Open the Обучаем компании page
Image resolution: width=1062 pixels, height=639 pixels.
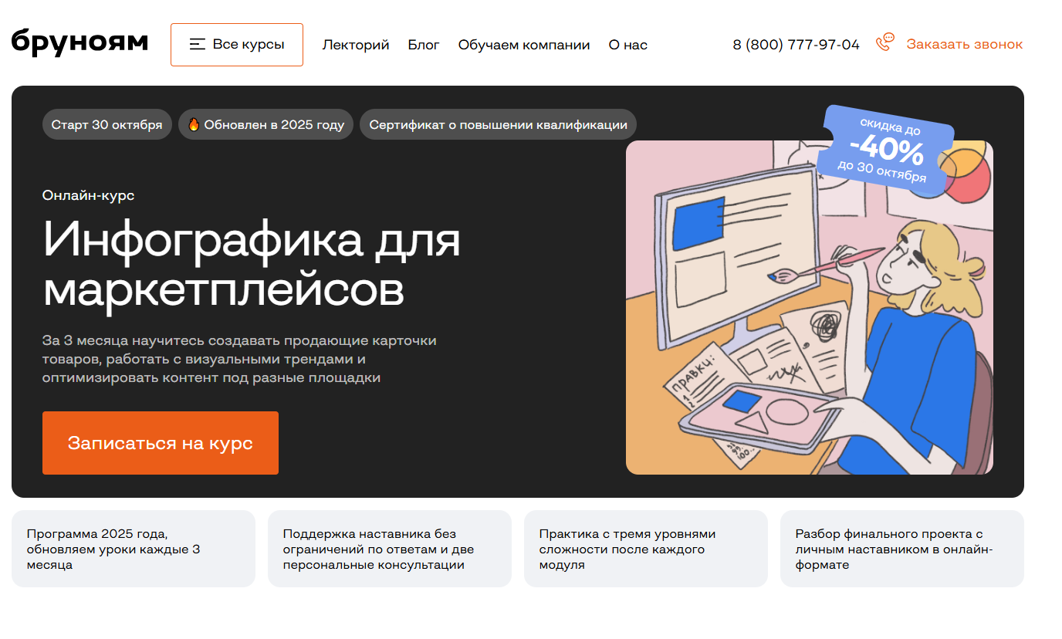[x=523, y=45]
